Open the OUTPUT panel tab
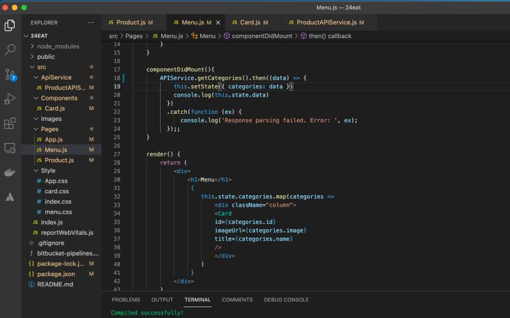This screenshot has width=510, height=318. 162,300
